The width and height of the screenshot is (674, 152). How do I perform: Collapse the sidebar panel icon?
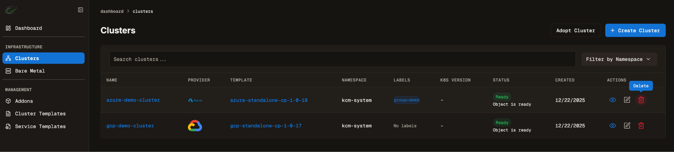coord(80,10)
